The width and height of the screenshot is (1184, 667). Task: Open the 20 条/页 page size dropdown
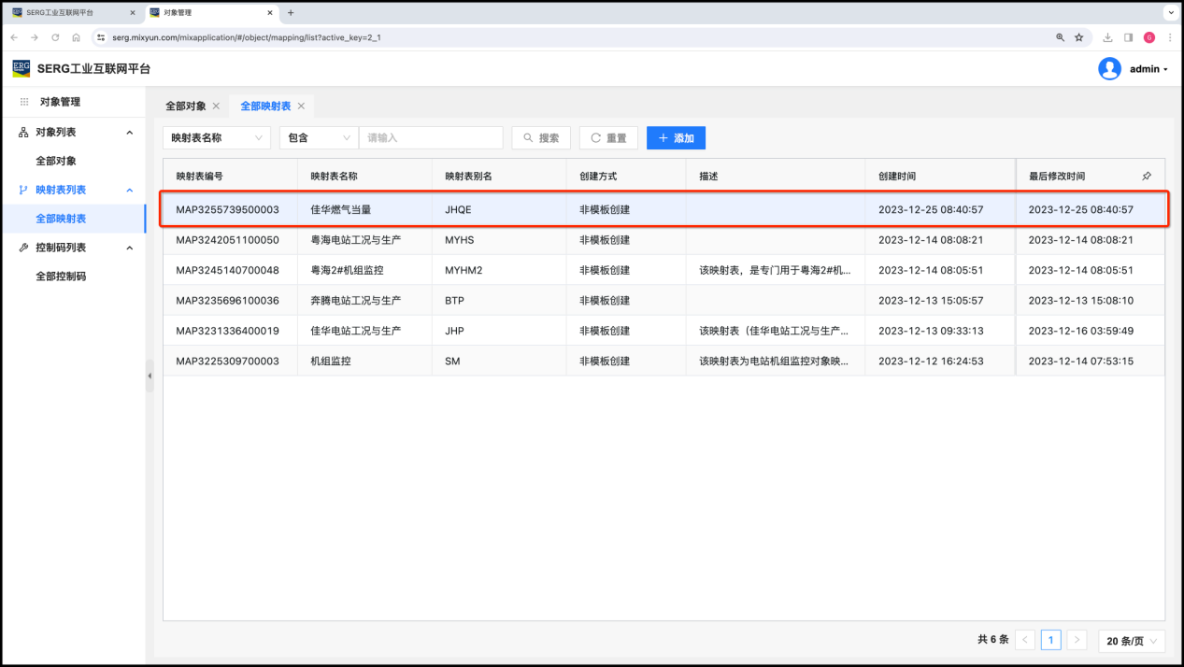1132,641
